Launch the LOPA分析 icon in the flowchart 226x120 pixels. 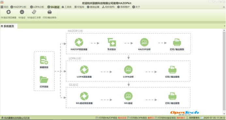pos(128,70)
